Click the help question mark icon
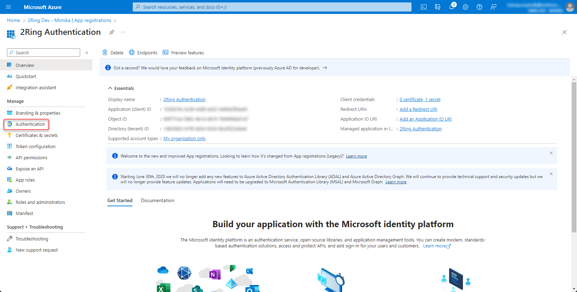 click(479, 7)
